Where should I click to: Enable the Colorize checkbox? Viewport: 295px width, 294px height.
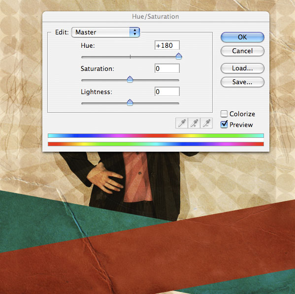pyautogui.click(x=224, y=114)
